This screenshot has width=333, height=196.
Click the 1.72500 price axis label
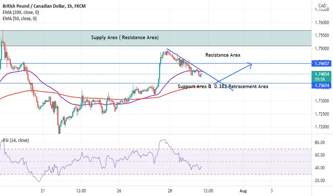(322, 114)
